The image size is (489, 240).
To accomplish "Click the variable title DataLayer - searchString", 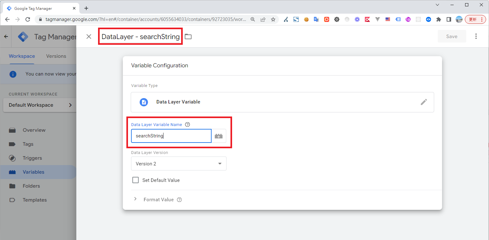I will click(140, 37).
